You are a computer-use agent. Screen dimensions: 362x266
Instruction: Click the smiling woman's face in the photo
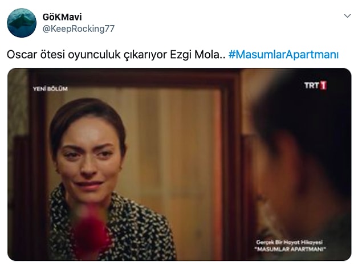[x=89, y=158]
